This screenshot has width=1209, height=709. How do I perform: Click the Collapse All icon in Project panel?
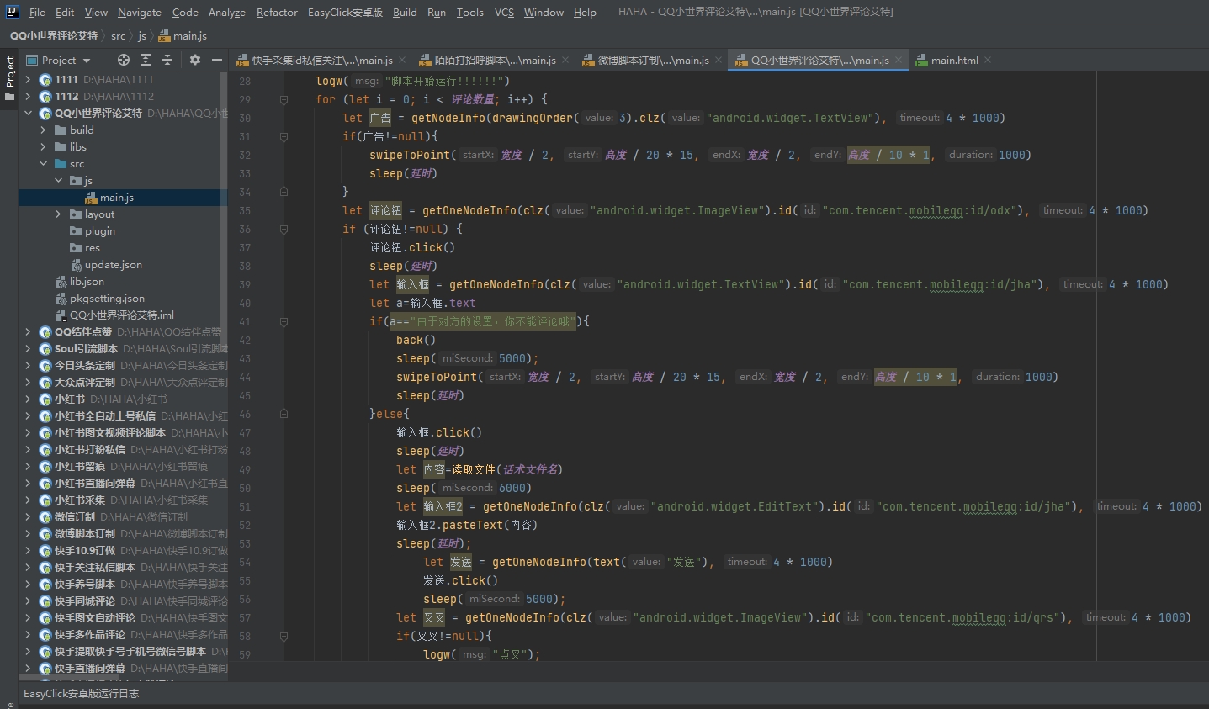(x=167, y=60)
